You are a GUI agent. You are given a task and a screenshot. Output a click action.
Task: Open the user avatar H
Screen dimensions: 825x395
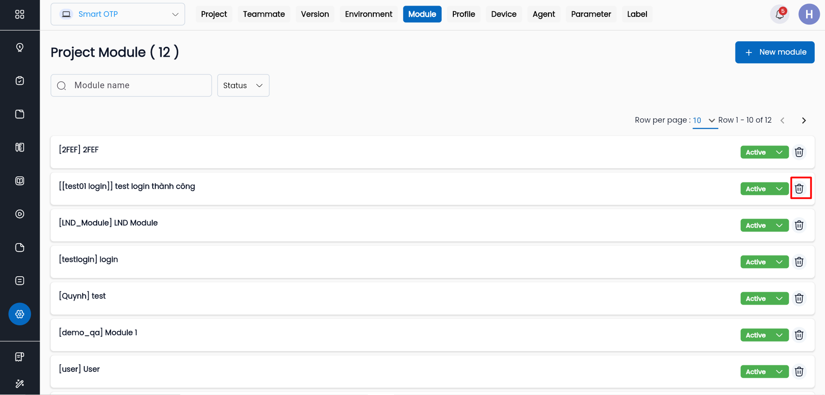tap(809, 15)
